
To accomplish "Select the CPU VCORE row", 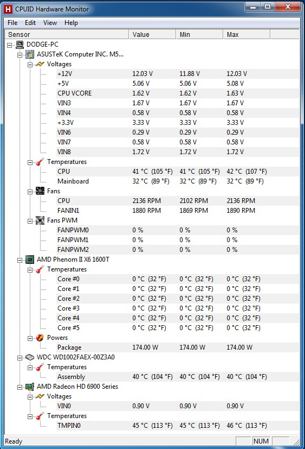I will click(x=178, y=93).
